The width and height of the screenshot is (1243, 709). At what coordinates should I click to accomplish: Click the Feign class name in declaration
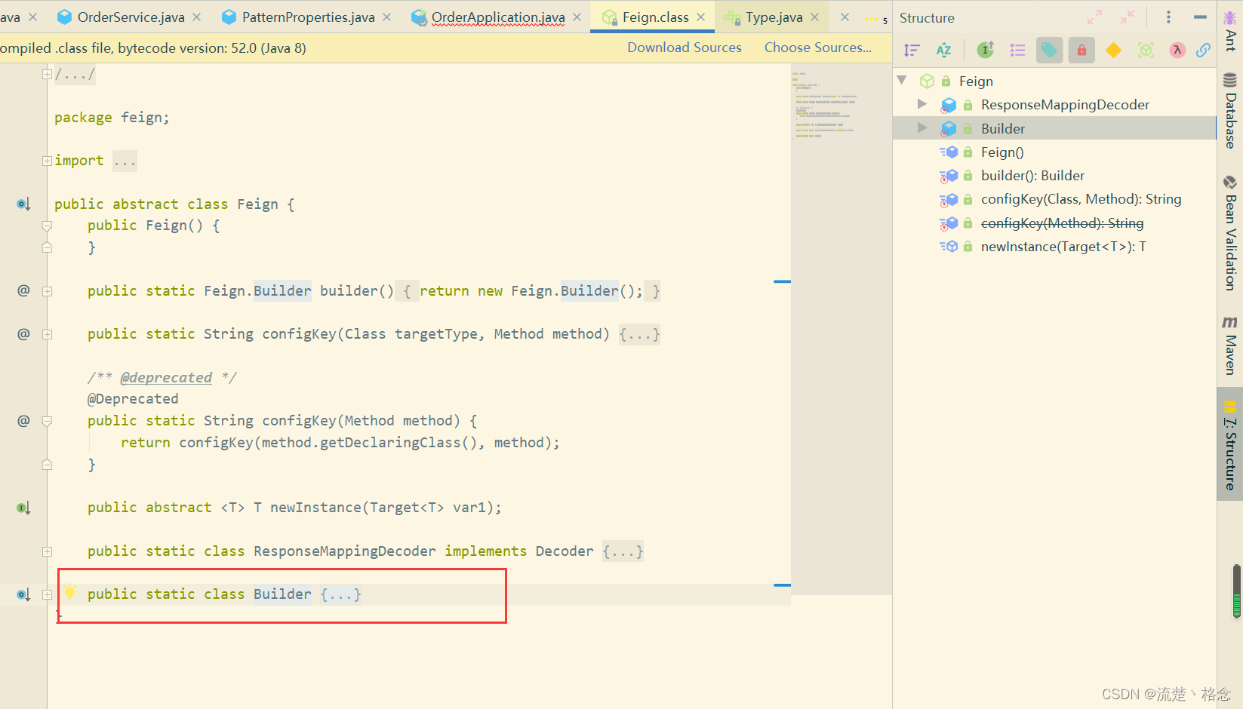pyautogui.click(x=257, y=204)
